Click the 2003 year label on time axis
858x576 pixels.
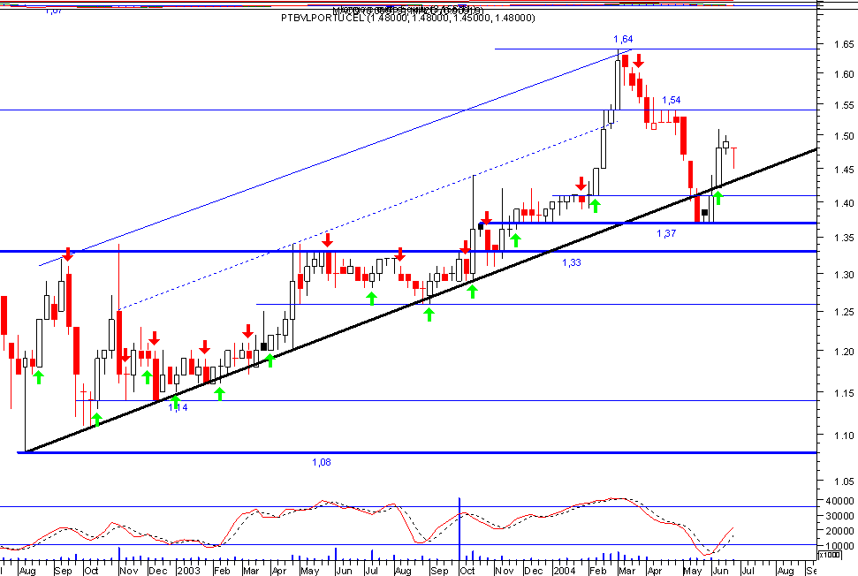188,571
